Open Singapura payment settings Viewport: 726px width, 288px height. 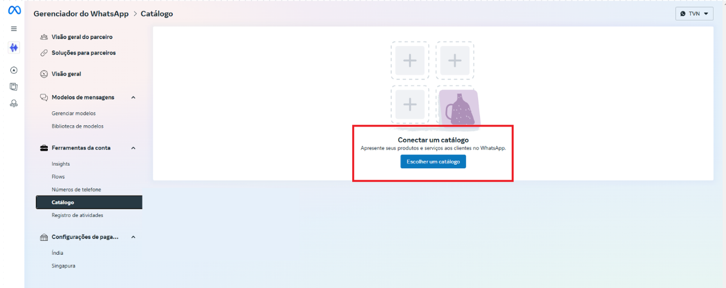(x=64, y=266)
